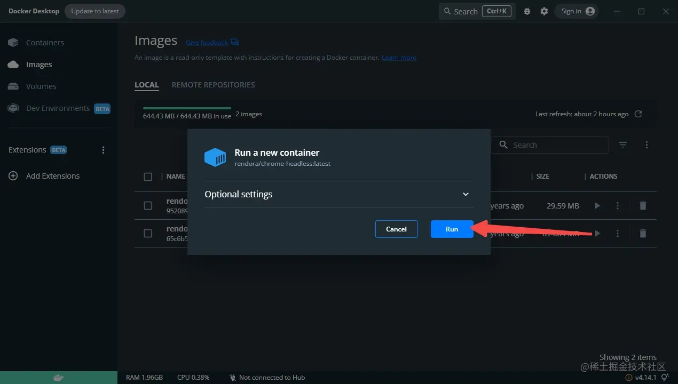Open the filter icon beside search
The height and width of the screenshot is (384, 678).
coord(623,145)
